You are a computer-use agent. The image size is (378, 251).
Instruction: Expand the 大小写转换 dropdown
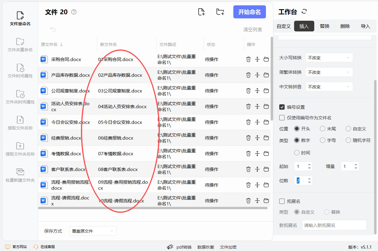(x=329, y=58)
